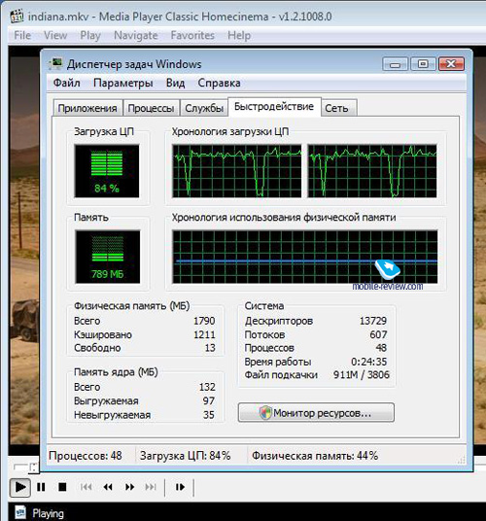Click the Play button in the media player
Screen dimensions: 486x521
20,487
